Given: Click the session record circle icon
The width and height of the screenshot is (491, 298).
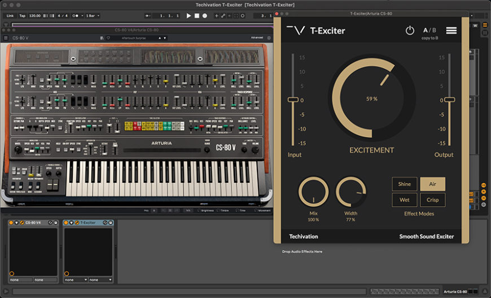Looking at the screenshot, I should [243, 16].
